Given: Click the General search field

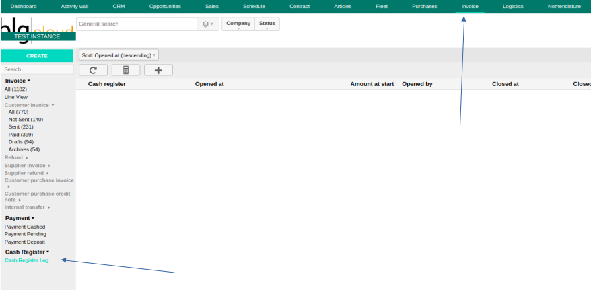Looking at the screenshot, I should click(x=137, y=24).
